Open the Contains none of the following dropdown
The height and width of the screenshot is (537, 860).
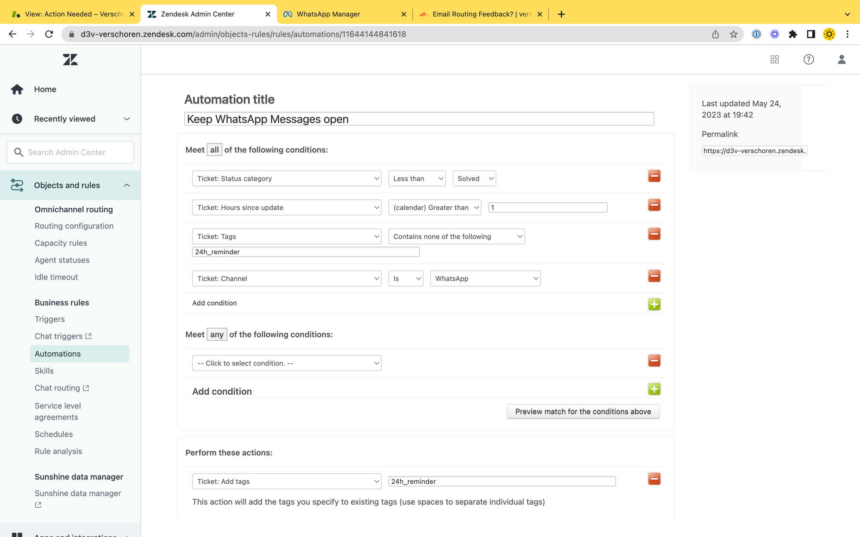pyautogui.click(x=456, y=237)
